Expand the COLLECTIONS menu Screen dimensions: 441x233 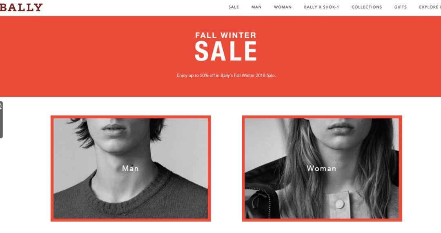pyautogui.click(x=366, y=7)
